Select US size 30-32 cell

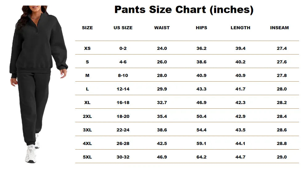(123, 157)
